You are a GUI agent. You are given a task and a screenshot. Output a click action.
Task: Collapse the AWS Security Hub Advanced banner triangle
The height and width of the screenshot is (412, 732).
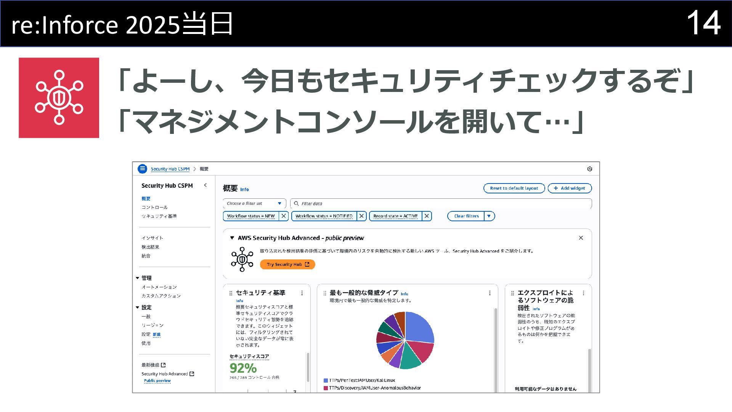[232, 238]
